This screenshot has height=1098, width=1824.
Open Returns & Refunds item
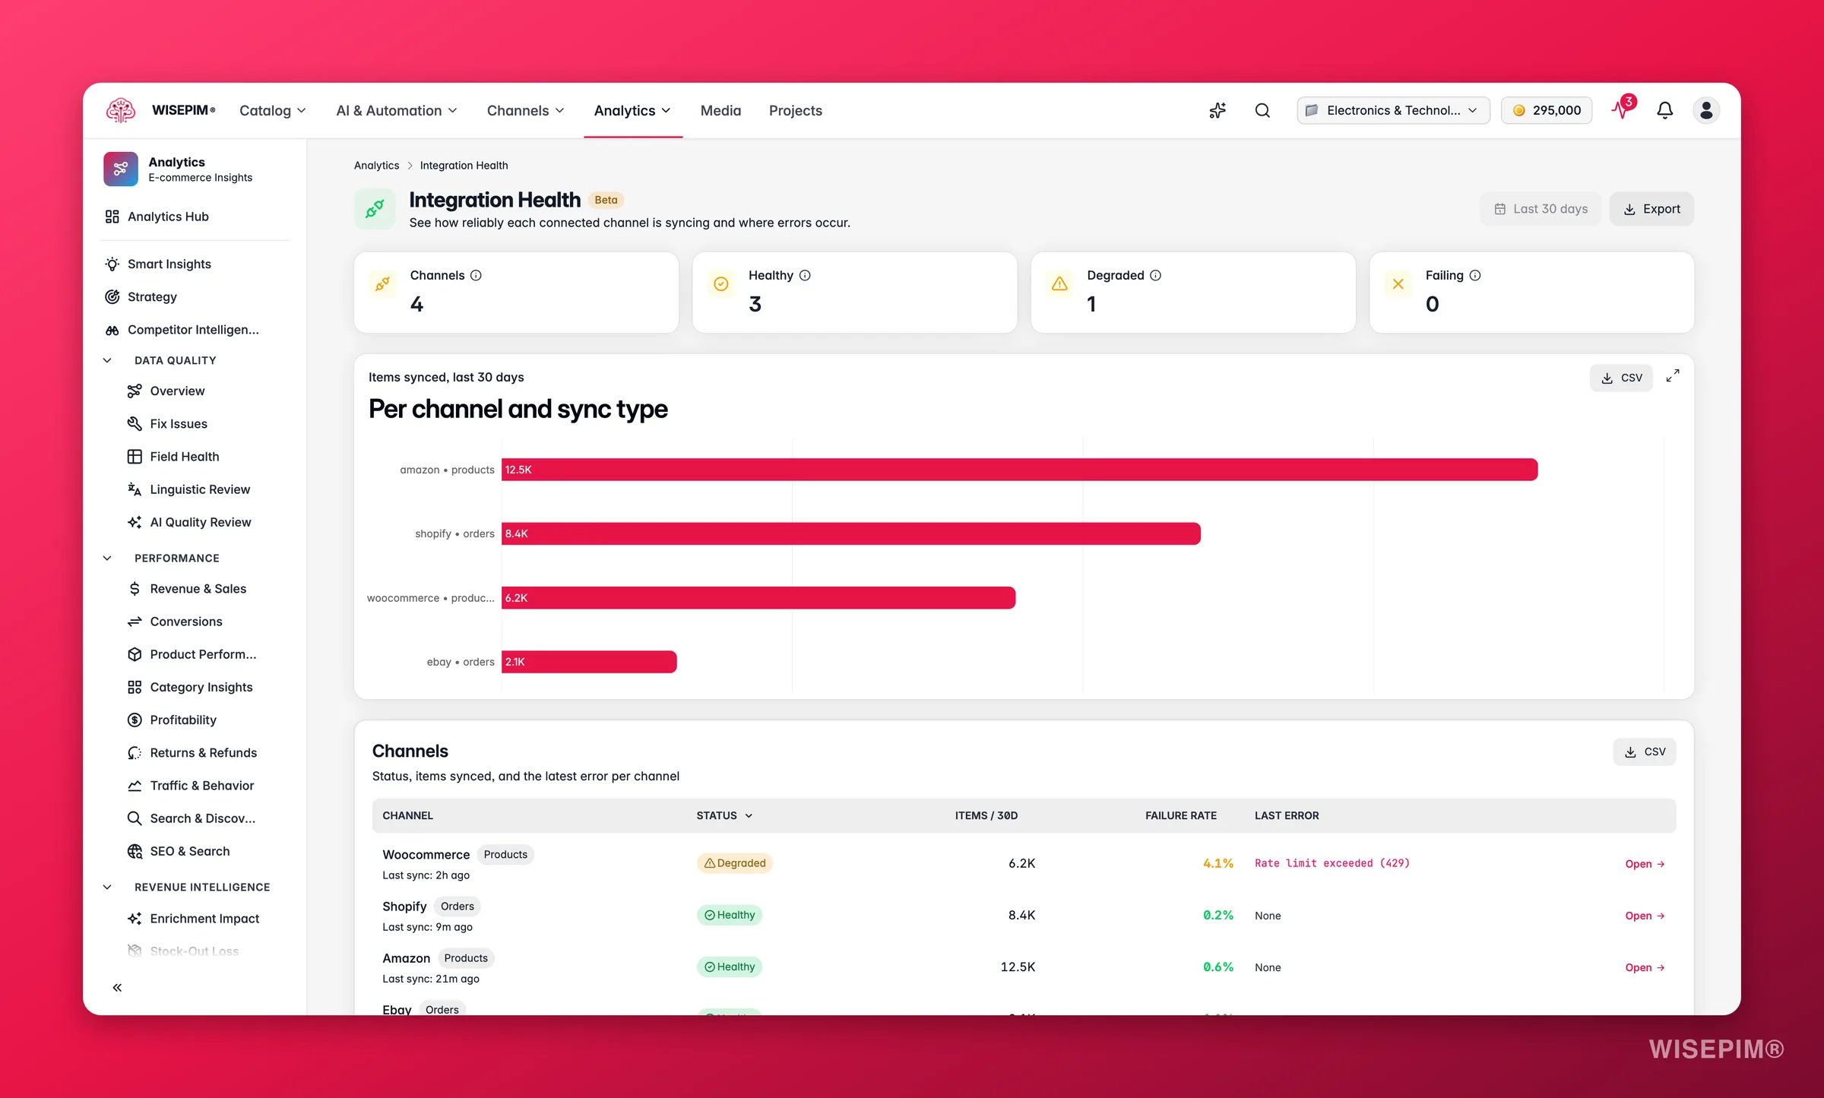tap(204, 752)
